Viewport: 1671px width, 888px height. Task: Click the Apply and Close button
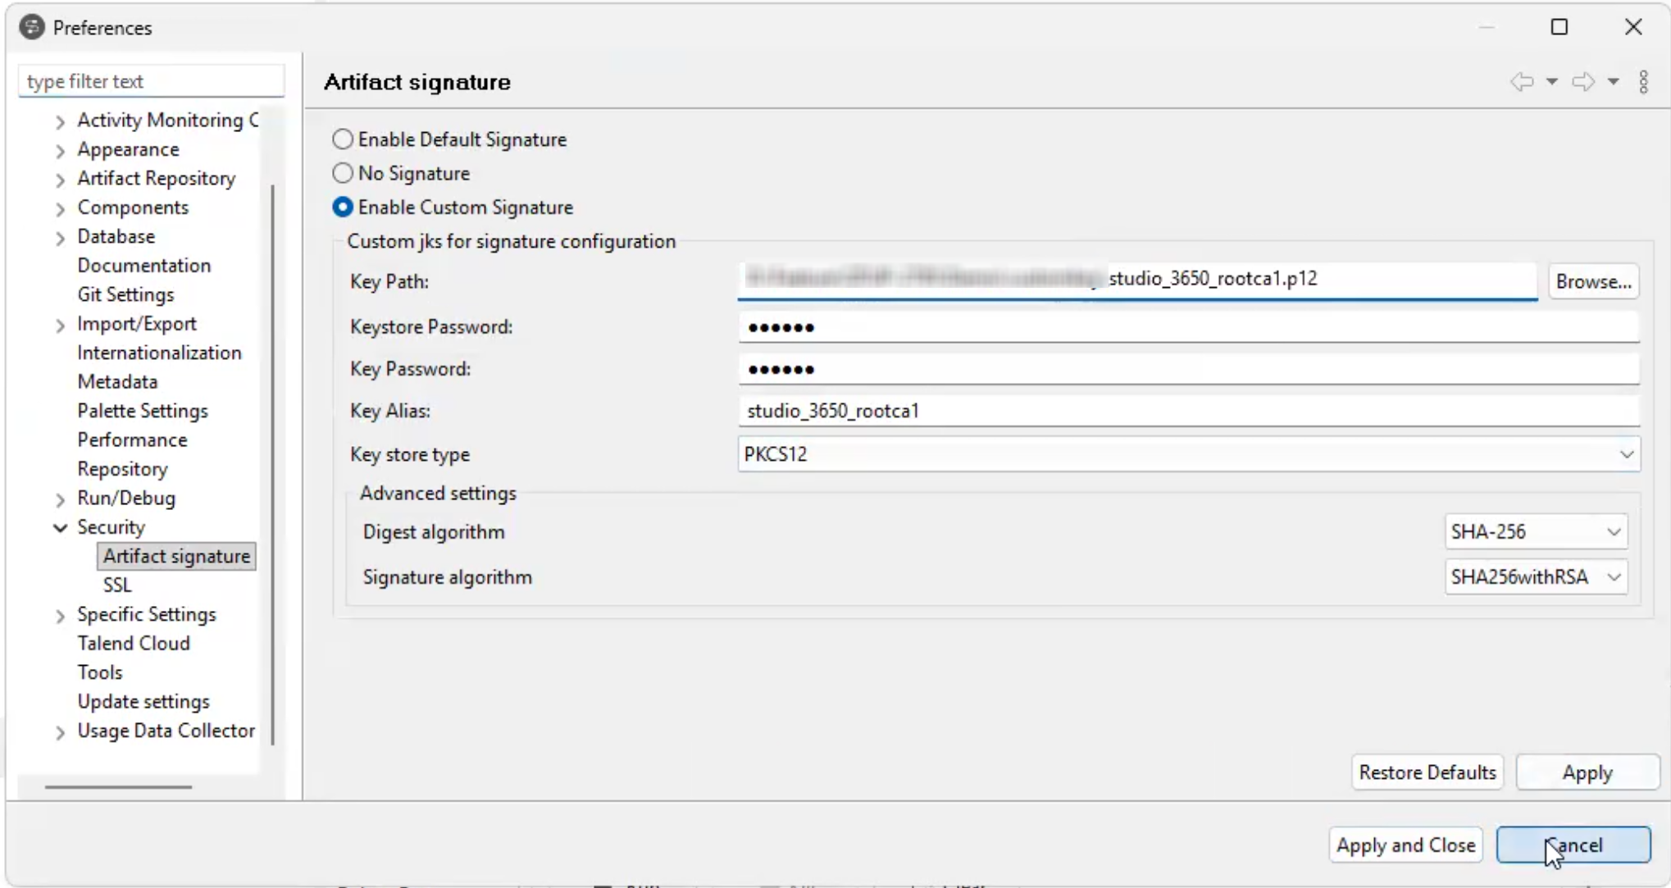[x=1405, y=845]
